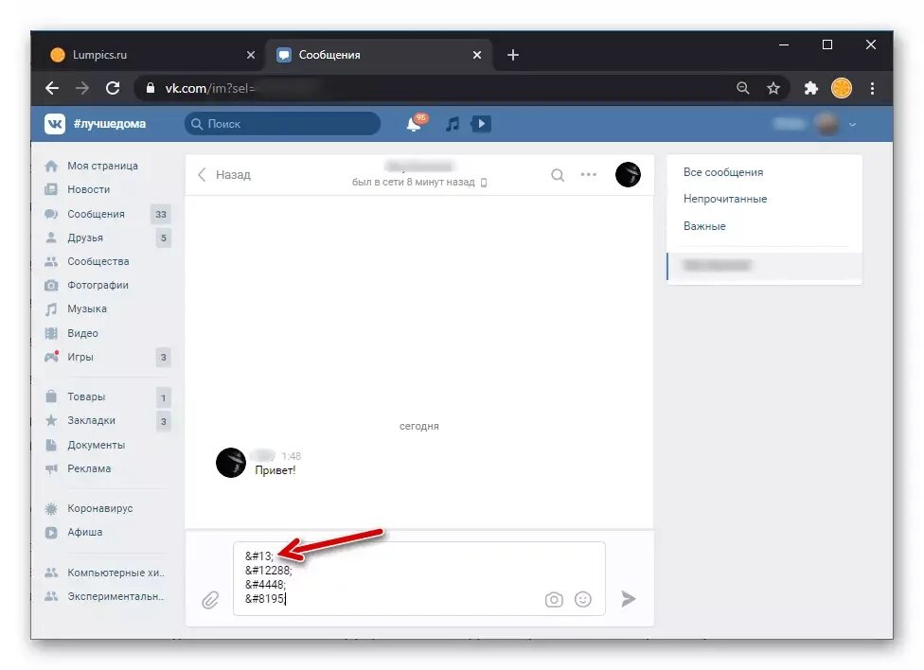924x670 pixels.
Task: Open the Chrome three-dot menu
Action: 872,88
